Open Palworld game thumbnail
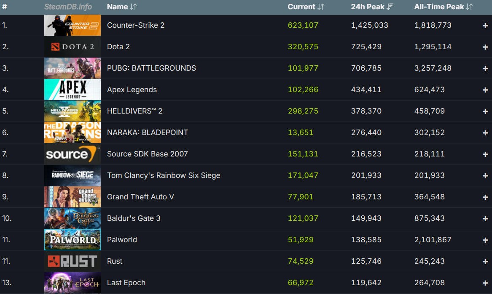 pyautogui.click(x=73, y=240)
